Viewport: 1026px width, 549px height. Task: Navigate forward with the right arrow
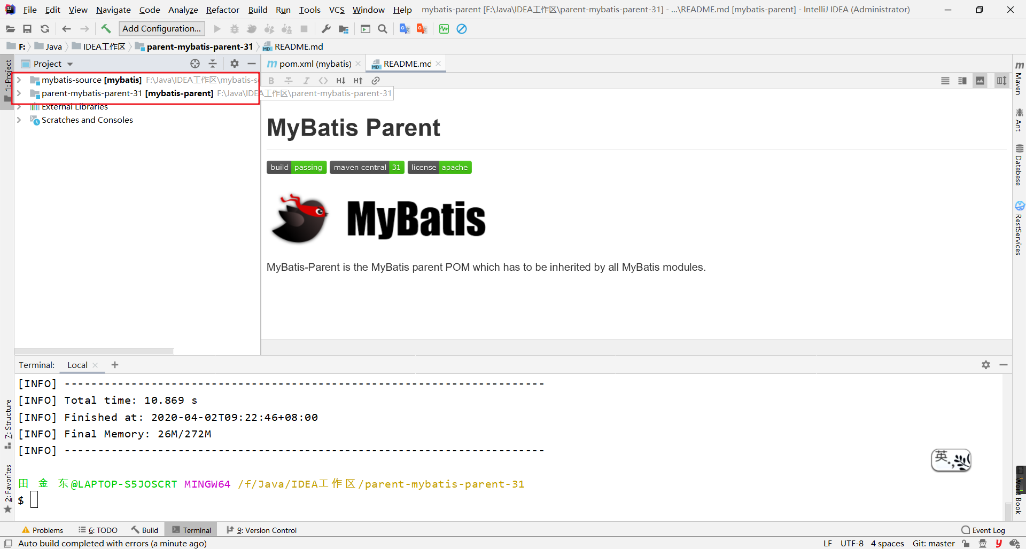(84, 29)
